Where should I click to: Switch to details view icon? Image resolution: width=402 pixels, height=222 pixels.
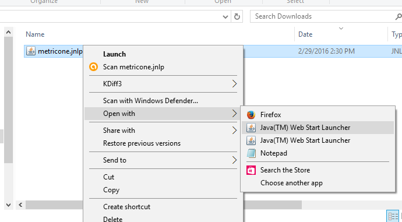coord(393,216)
